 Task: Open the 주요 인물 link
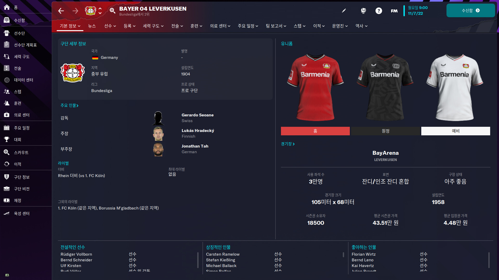click(69, 105)
